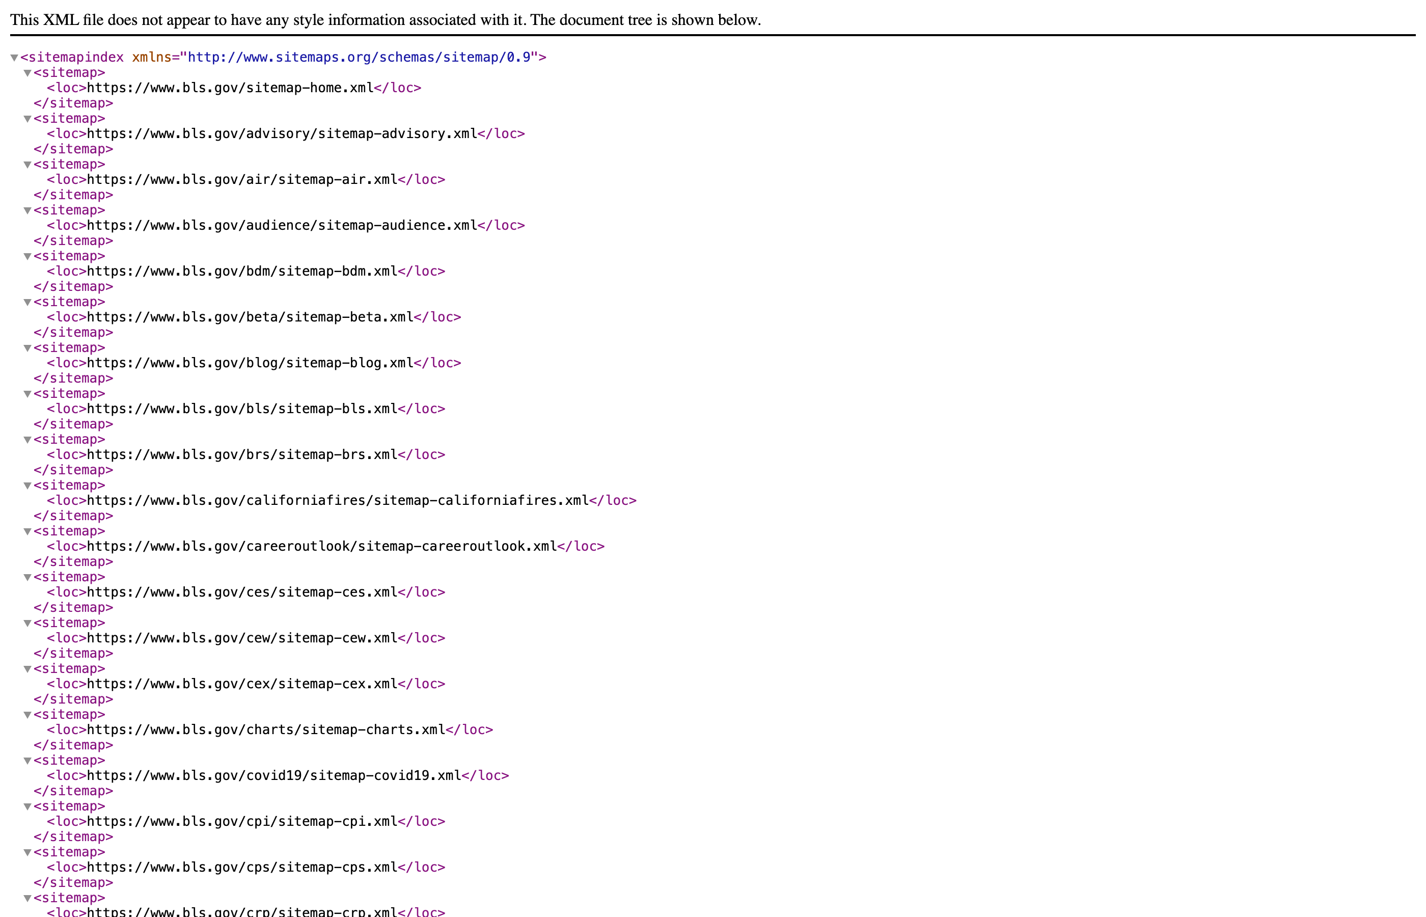Click the cex/sitemap-cex.xml URL text
The height and width of the screenshot is (917, 1426).
coord(242,684)
